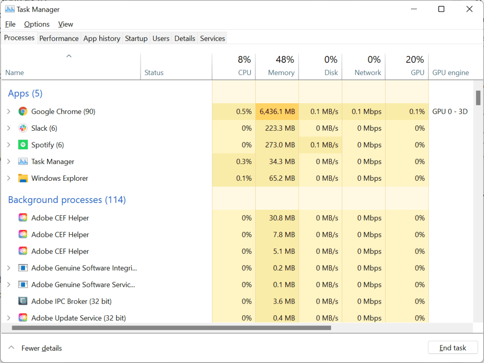This screenshot has width=484, height=363.
Task: Expand the Google Chrome process group
Action: pos(9,111)
